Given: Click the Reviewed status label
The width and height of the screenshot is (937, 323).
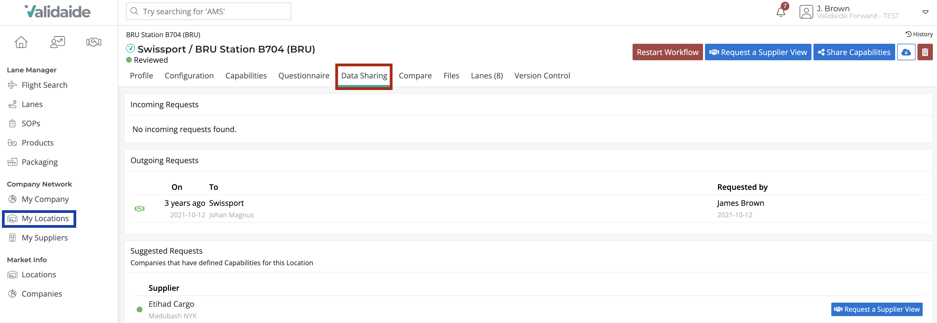Looking at the screenshot, I should [151, 60].
